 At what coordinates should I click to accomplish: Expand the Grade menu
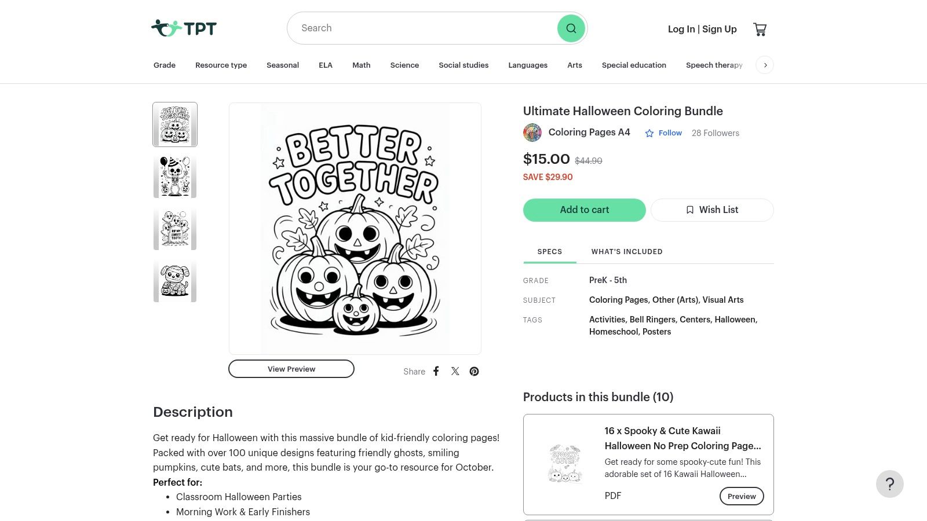click(x=165, y=65)
